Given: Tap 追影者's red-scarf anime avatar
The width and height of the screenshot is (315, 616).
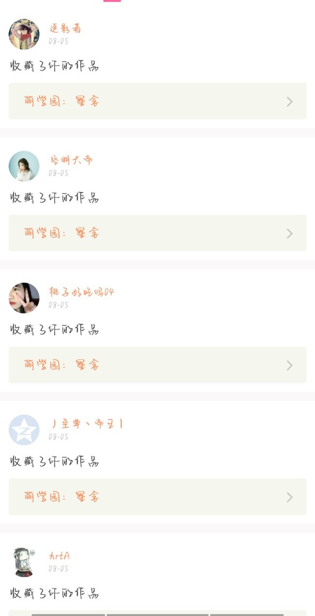Looking at the screenshot, I should pos(24,34).
